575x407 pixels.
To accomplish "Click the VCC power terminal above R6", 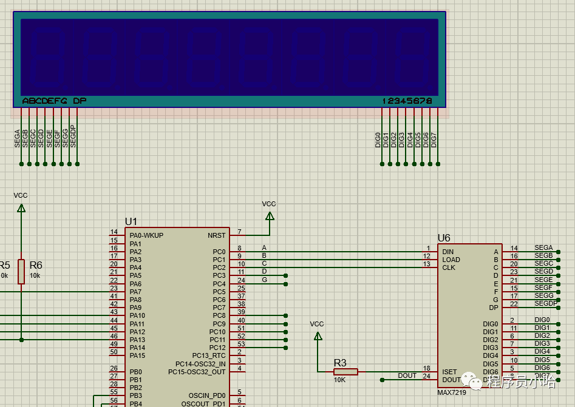I will point(21,207).
